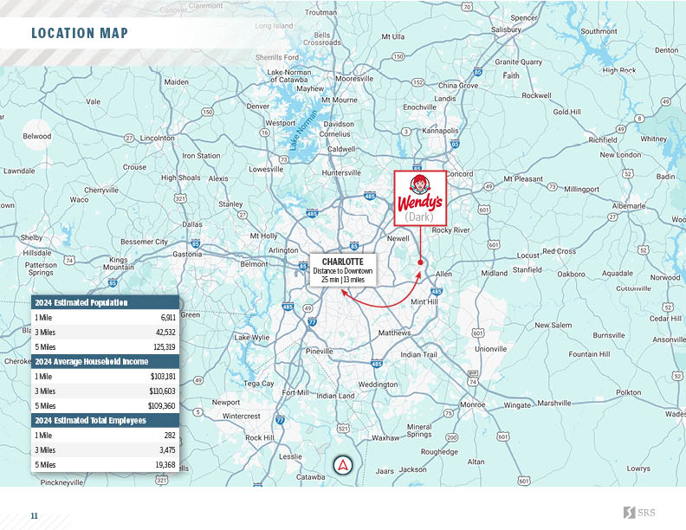Click the route 521 shield below Indian Land
Image resolution: width=686 pixels, height=530 pixels.
(x=344, y=428)
